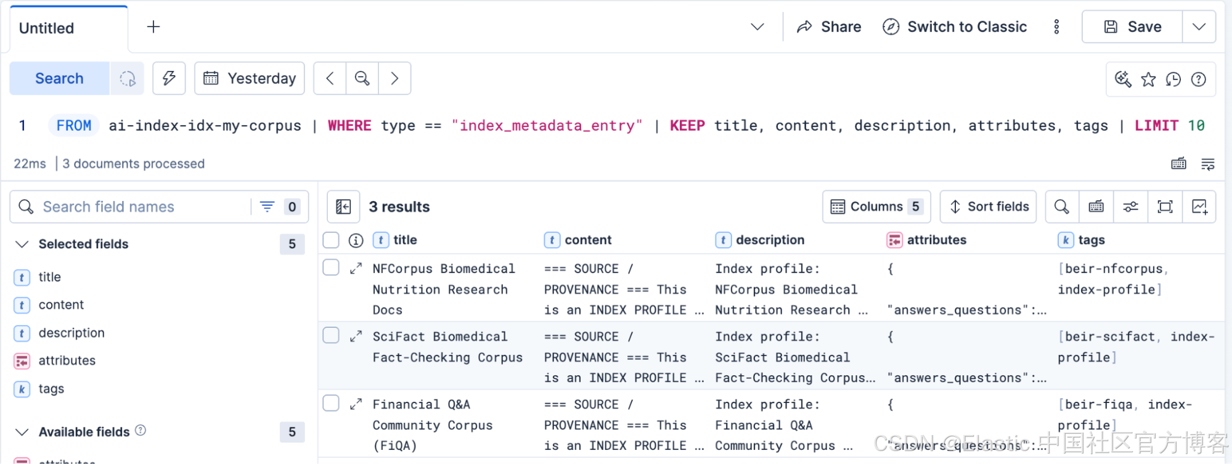Toggle full screen for results table
The height and width of the screenshot is (464, 1232).
tap(1165, 207)
